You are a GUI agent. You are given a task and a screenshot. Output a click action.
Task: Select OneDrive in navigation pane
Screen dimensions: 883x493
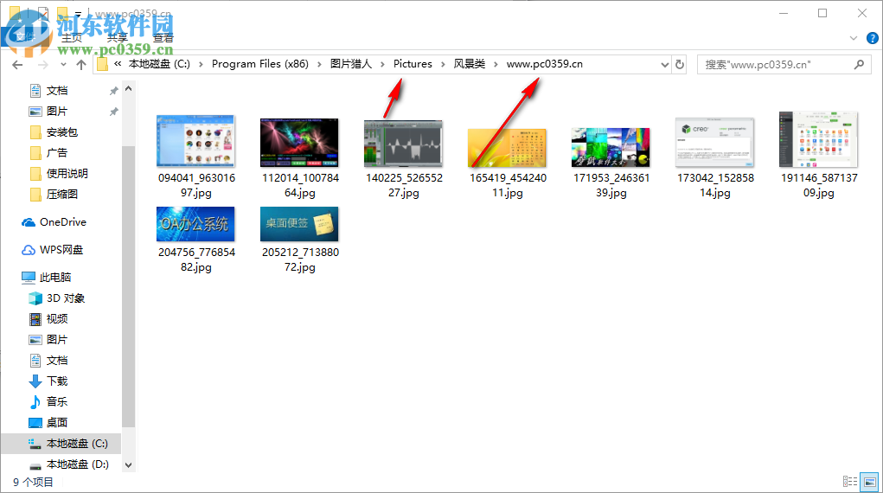click(62, 222)
